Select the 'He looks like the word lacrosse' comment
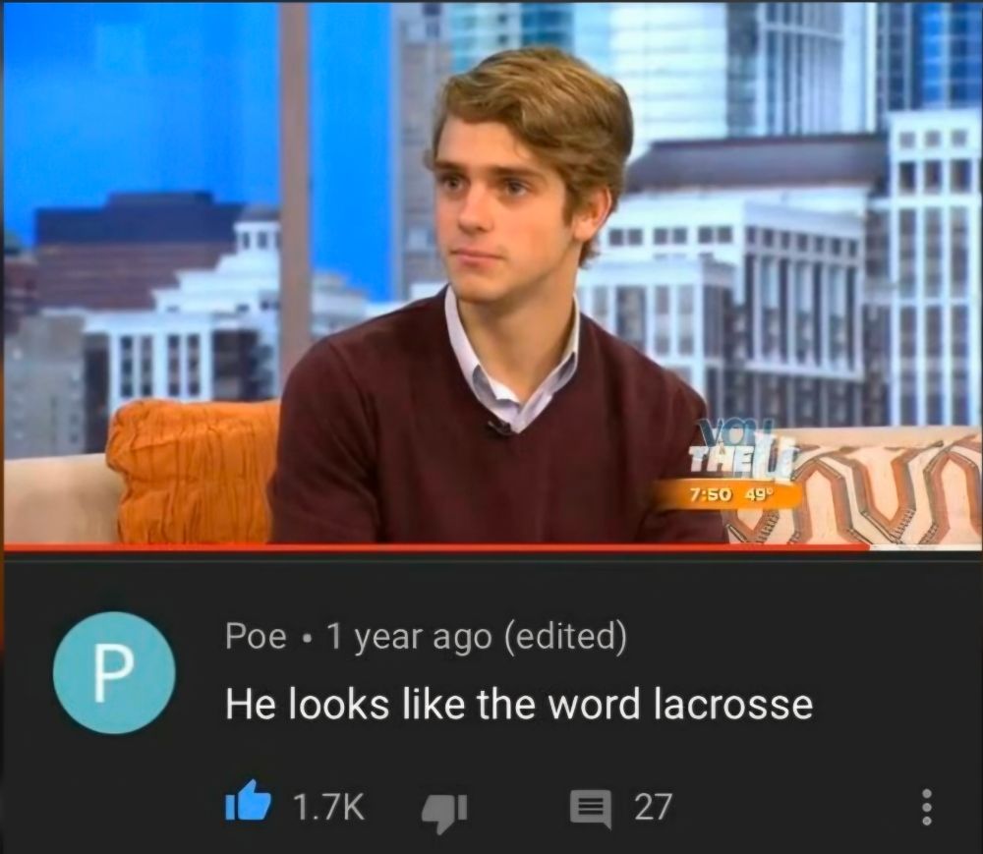The height and width of the screenshot is (854, 983). 519,705
